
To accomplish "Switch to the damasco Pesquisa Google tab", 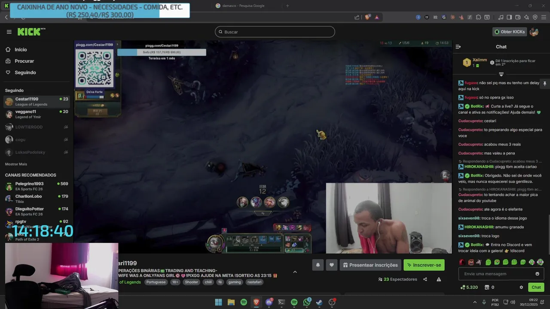I will tap(244, 6).
